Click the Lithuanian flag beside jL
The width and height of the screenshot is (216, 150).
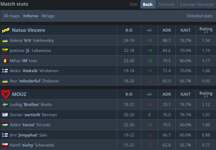[5, 51]
